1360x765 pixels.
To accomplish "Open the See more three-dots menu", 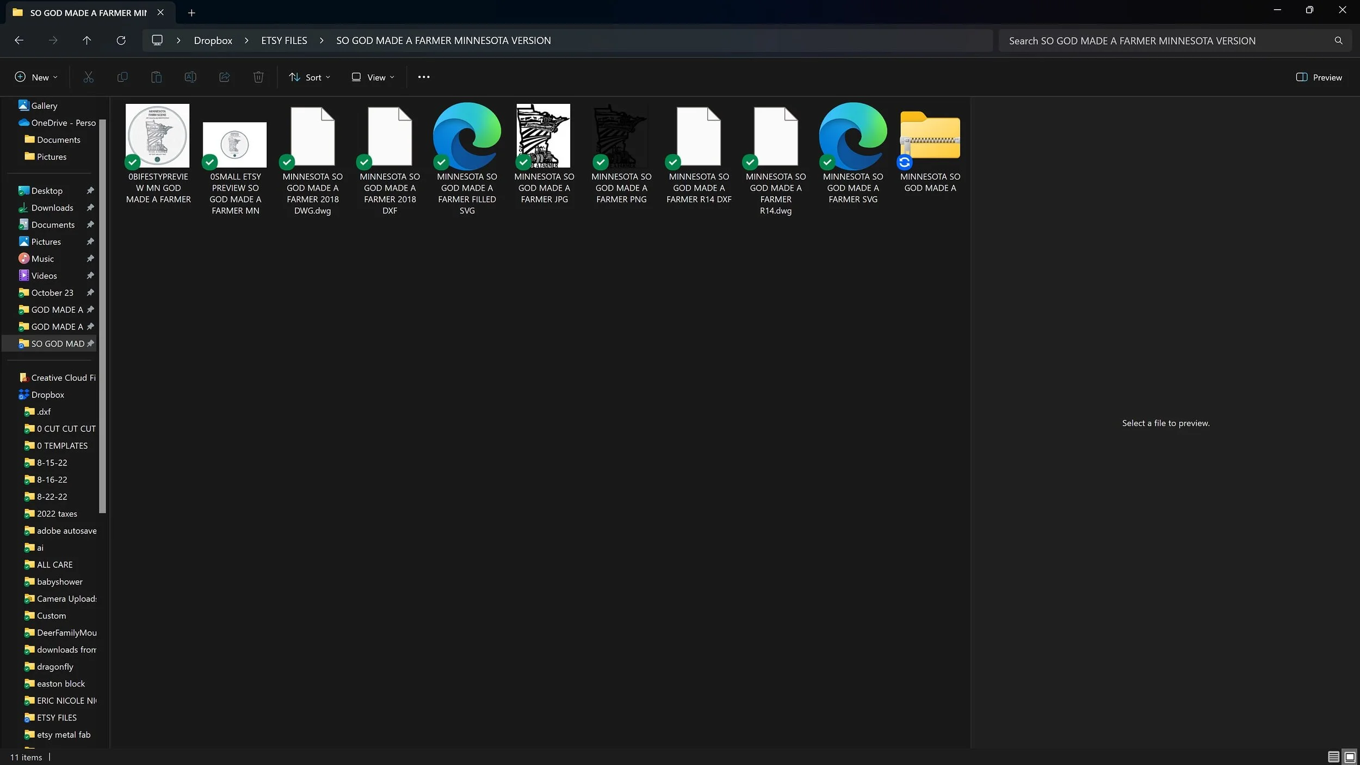I will [424, 77].
